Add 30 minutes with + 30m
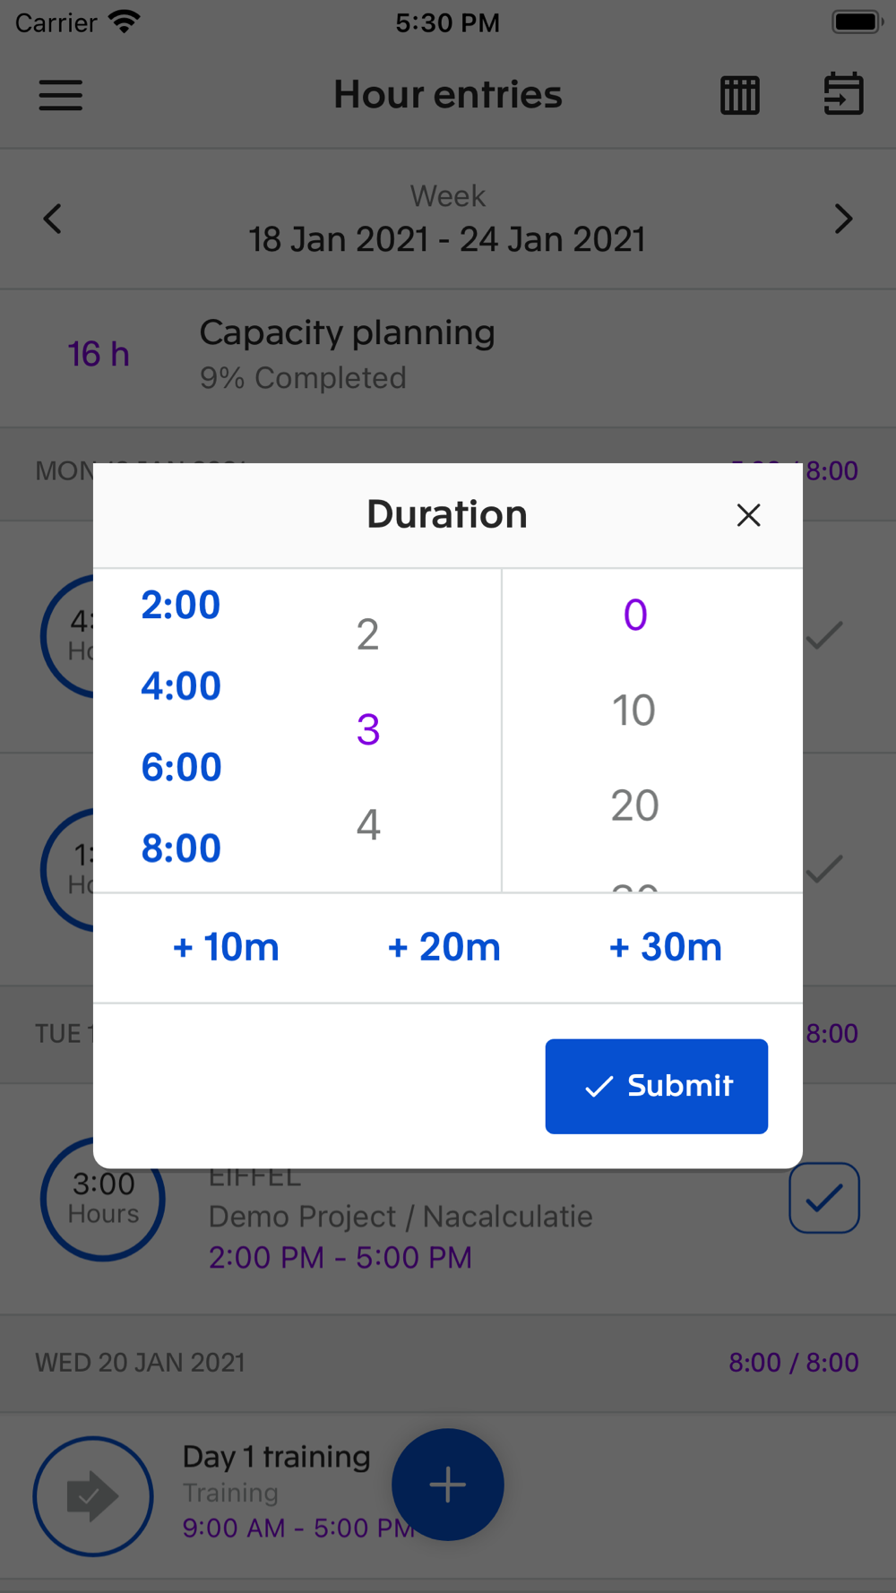The image size is (896, 1593). click(x=665, y=947)
